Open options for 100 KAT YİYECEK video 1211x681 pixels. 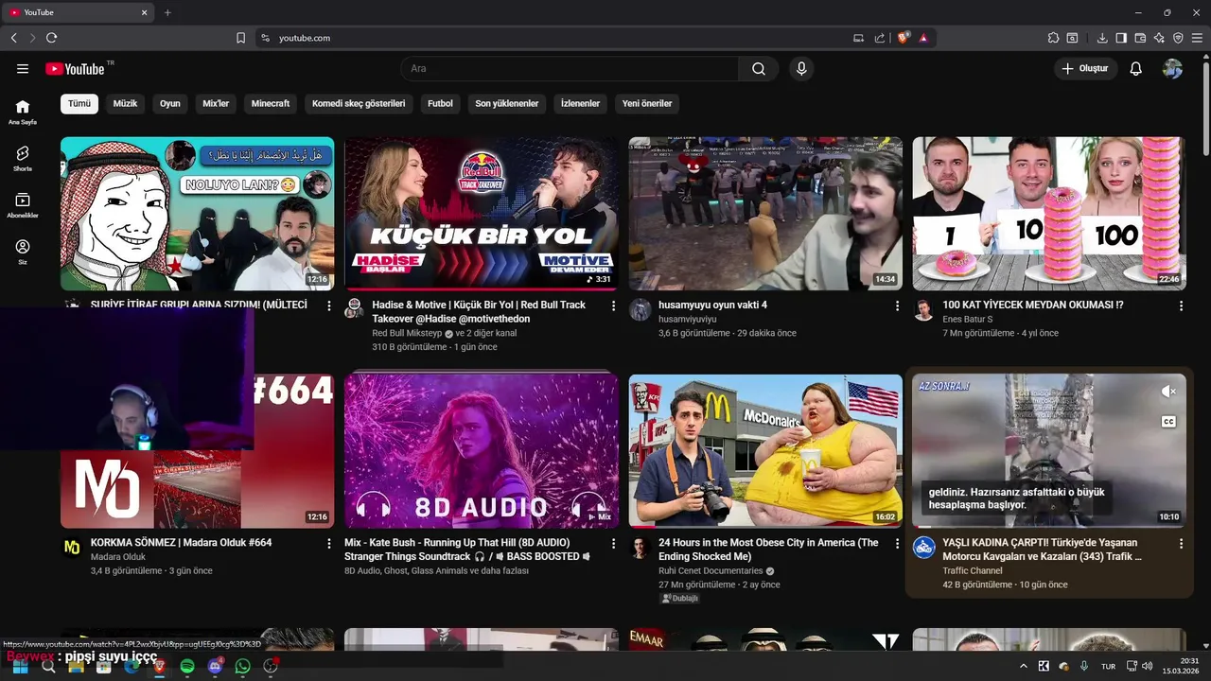(1181, 306)
